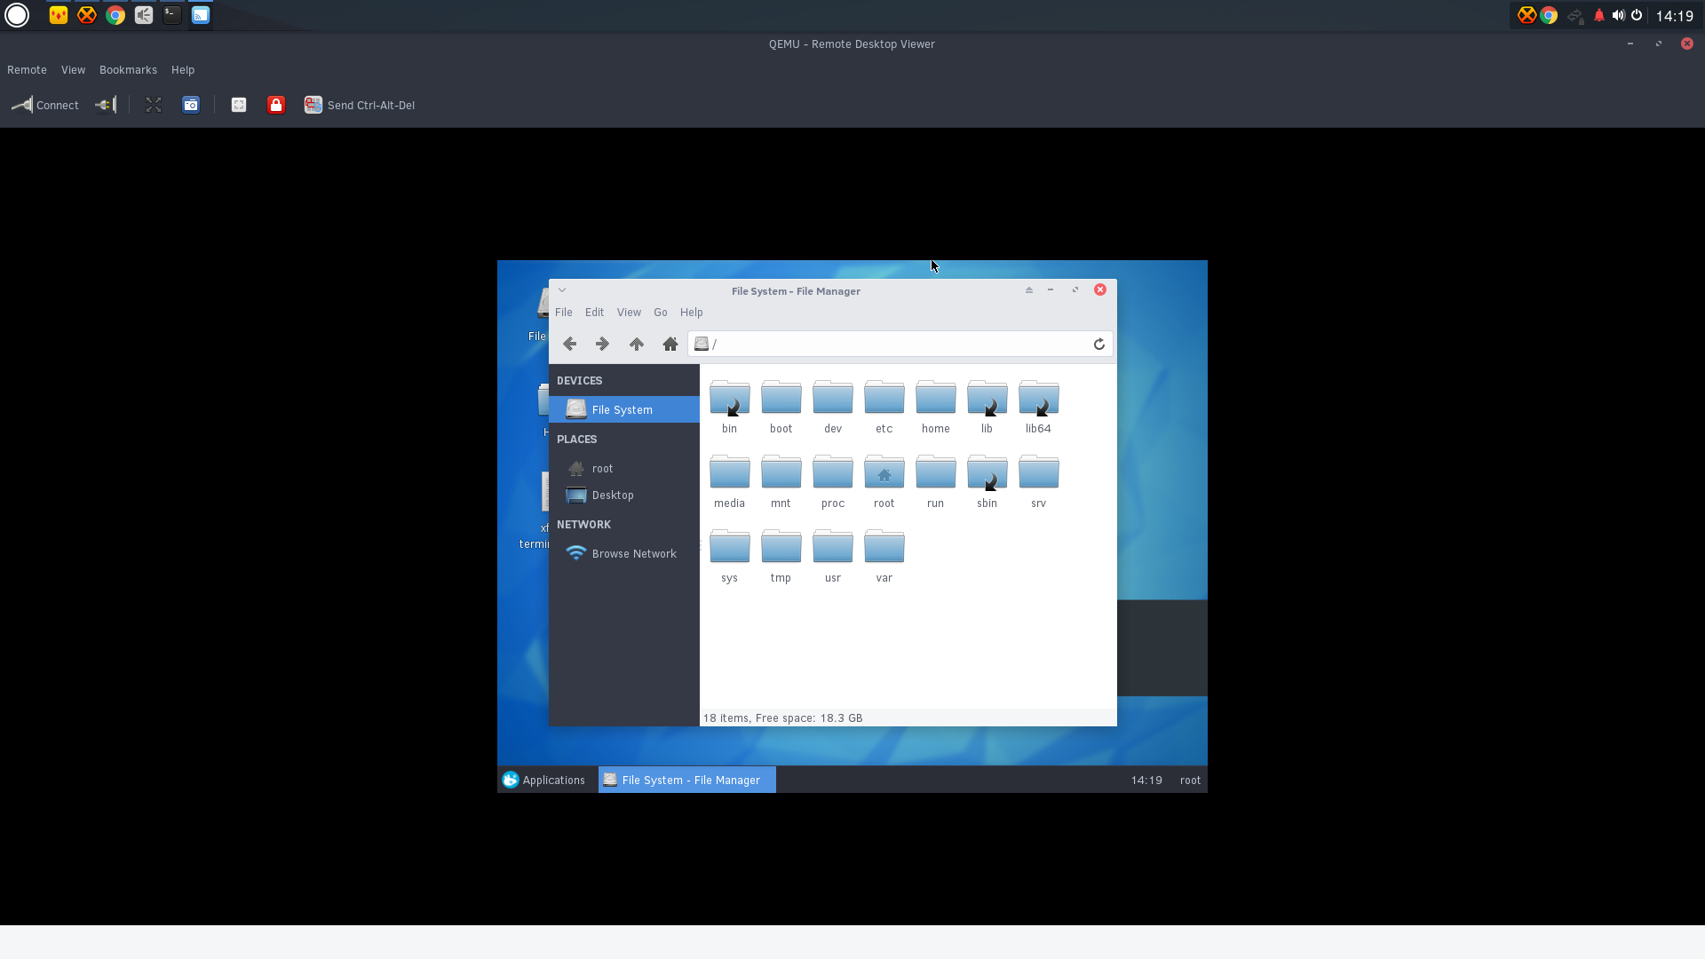Click the volume speaker tray icon
Image resolution: width=1705 pixels, height=959 pixels.
click(x=1618, y=15)
